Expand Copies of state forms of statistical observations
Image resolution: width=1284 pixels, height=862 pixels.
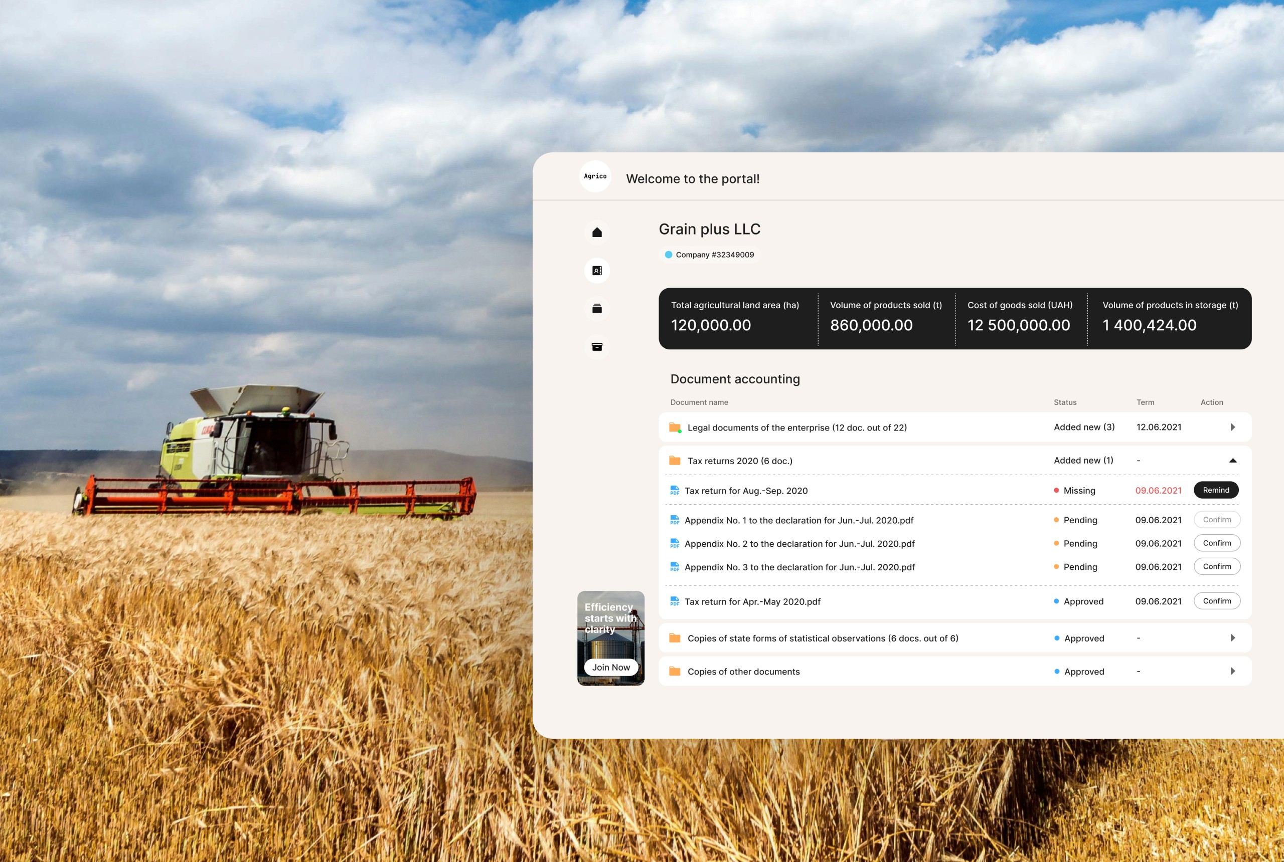[1233, 637]
